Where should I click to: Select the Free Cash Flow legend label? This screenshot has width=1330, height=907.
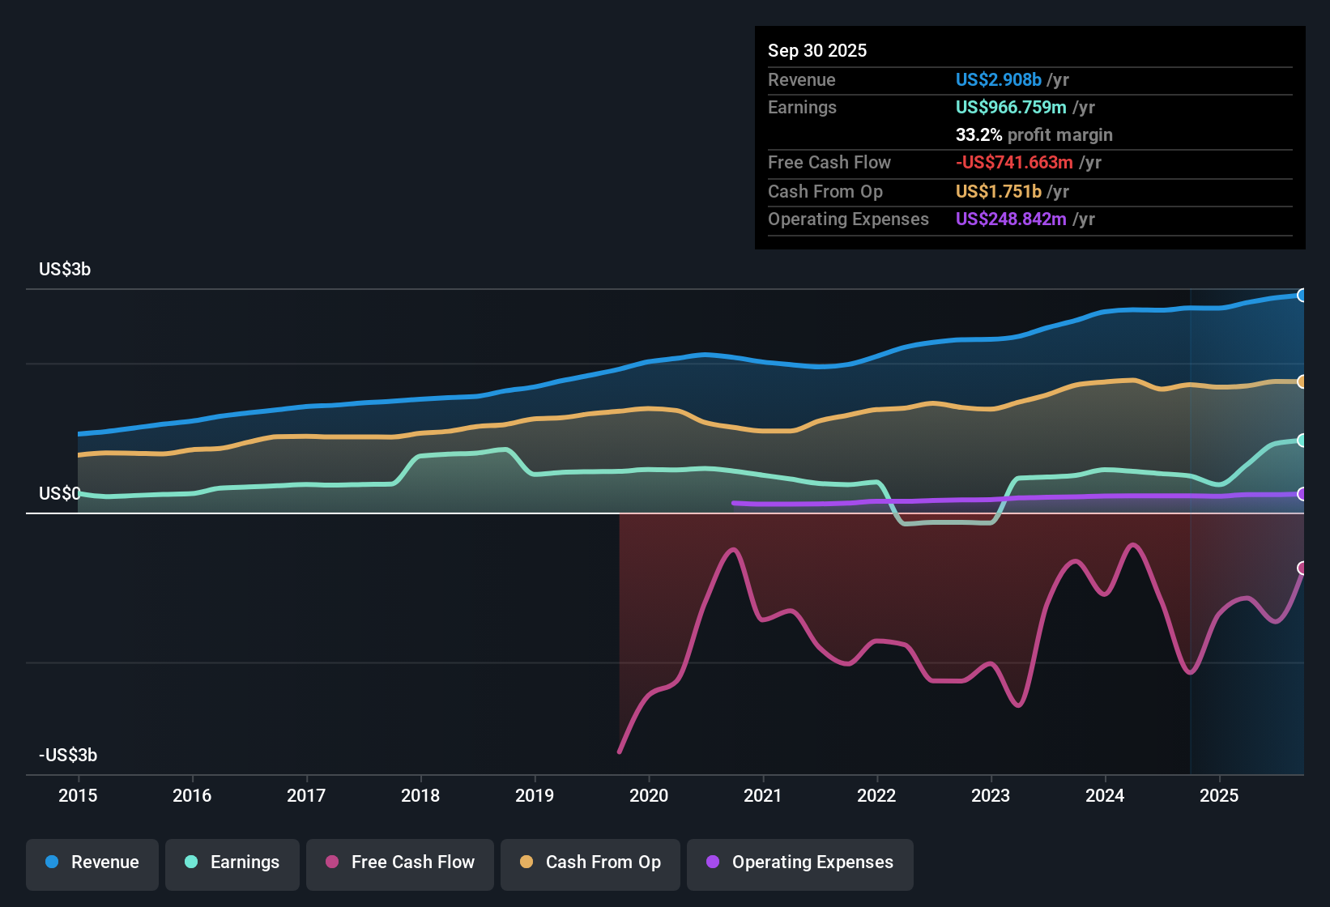pos(413,862)
